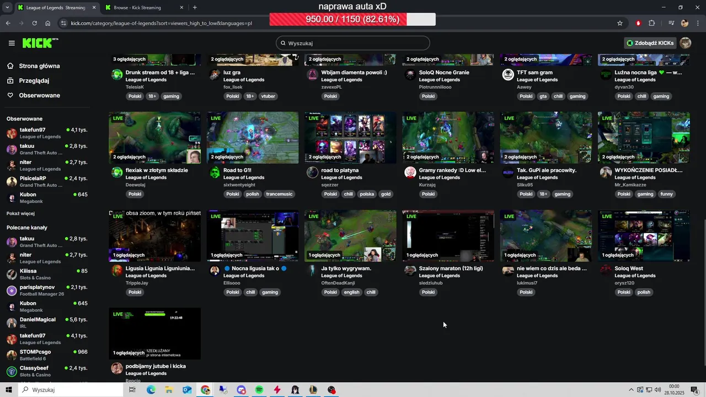The image size is (706, 397).
Task: Open the tab search dropdown arrow
Action: (7, 8)
